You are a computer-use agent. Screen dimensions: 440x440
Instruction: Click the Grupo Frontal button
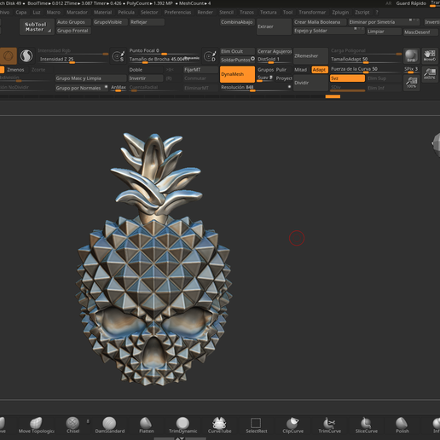tap(73, 31)
